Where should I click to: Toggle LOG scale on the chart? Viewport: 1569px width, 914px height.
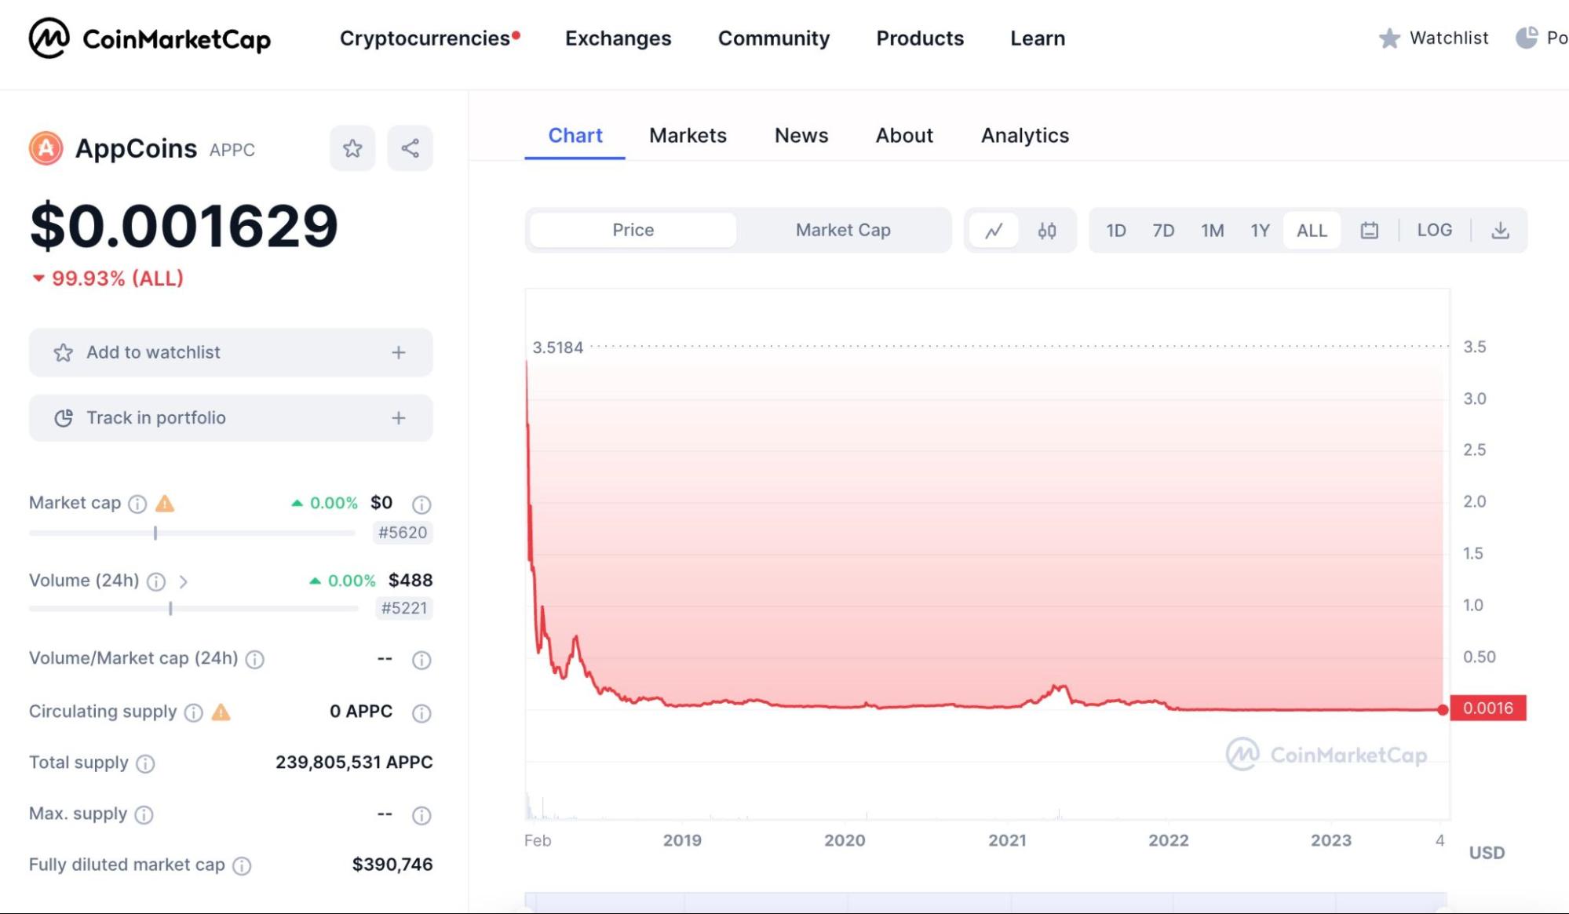coord(1434,231)
